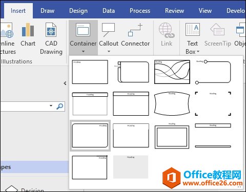Insert a CAD Drawing

click(51, 38)
